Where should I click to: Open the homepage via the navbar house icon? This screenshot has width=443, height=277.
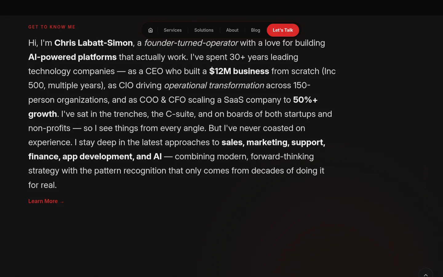point(150,30)
